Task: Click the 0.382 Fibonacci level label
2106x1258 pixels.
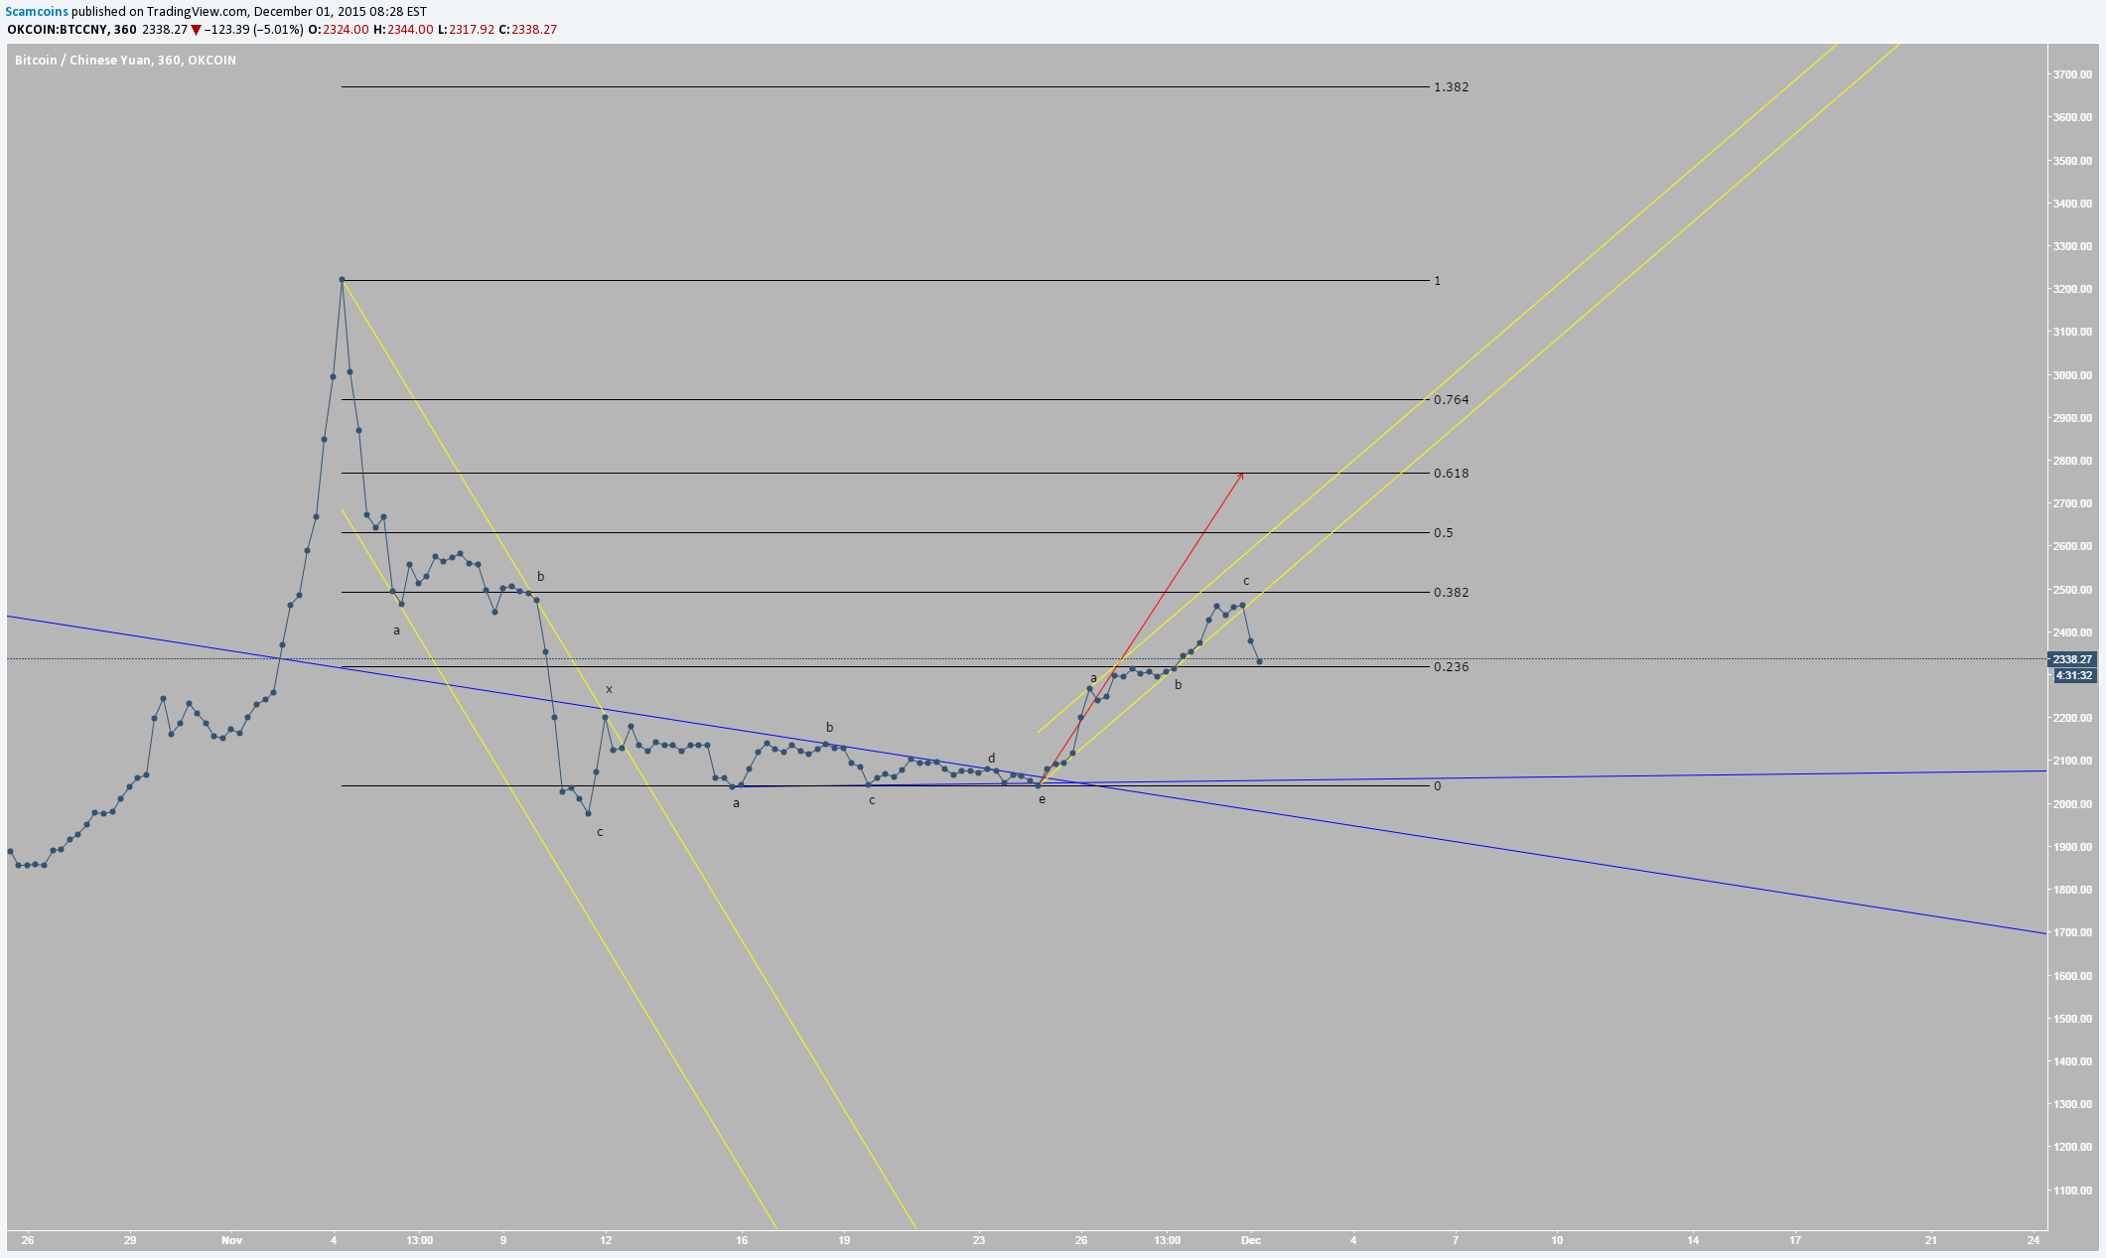Action: click(x=1451, y=593)
